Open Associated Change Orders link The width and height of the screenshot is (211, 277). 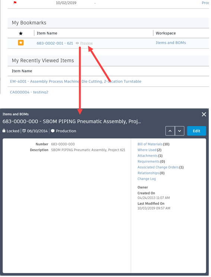coord(158,167)
